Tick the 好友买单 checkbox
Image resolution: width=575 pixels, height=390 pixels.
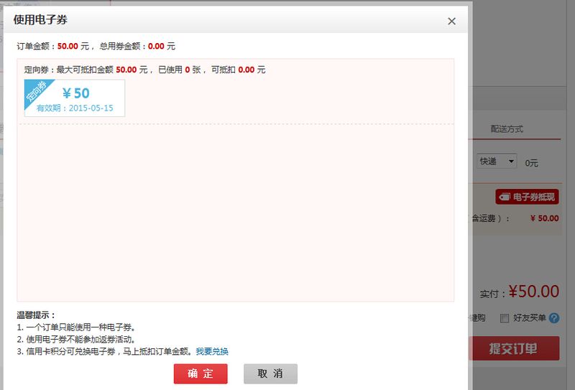click(505, 318)
